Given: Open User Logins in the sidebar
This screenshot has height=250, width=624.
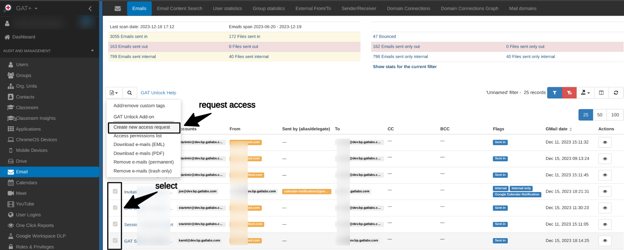Looking at the screenshot, I should point(28,215).
